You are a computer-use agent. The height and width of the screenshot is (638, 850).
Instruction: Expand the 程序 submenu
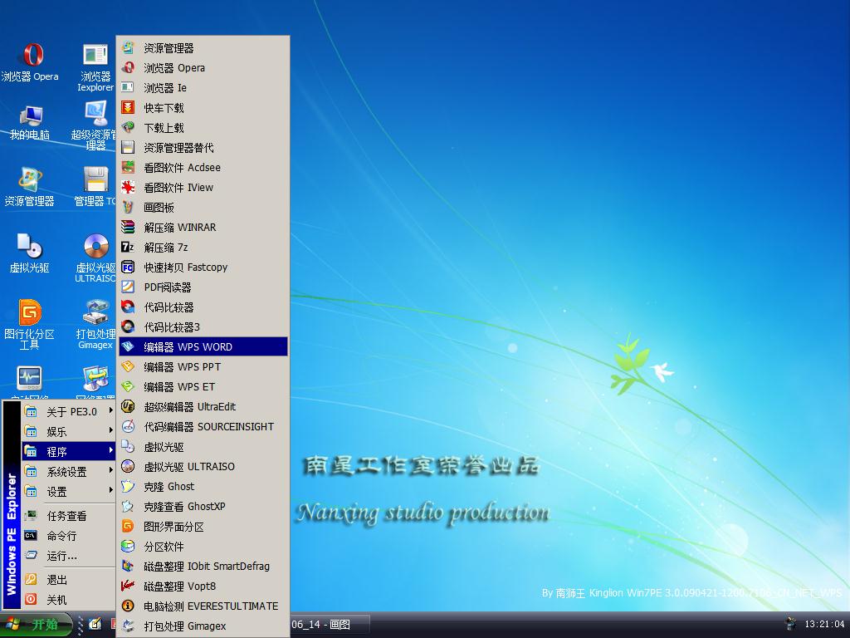(68, 451)
